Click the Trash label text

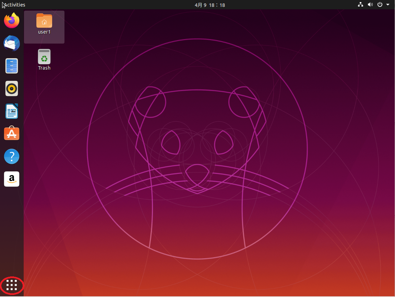pos(44,68)
